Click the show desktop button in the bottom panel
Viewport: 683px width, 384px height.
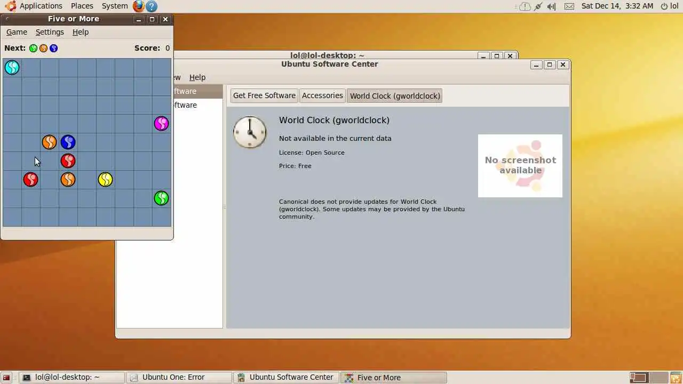click(6, 378)
